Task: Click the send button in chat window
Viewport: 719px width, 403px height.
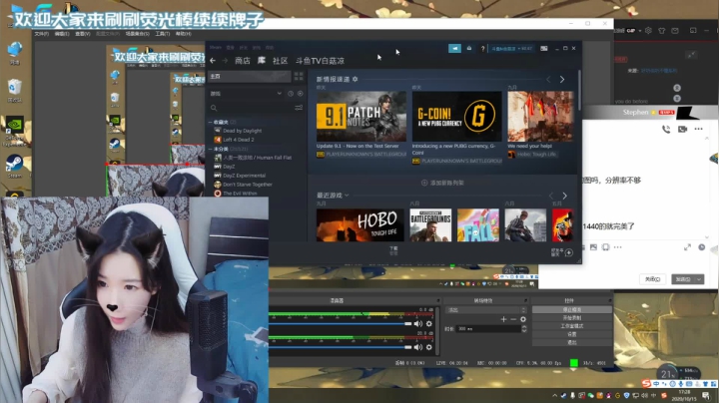Action: pos(683,279)
